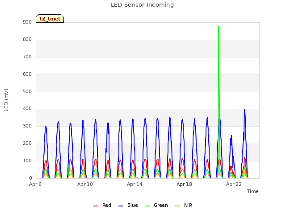Image resolution: width=286 pixels, height=214 pixels.
Task: Click the 900 y-axis value
Action: point(27,22)
